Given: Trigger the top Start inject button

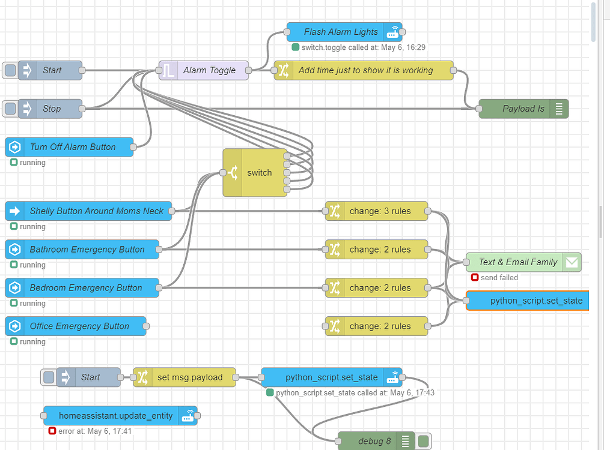Looking at the screenshot, I should [10, 70].
